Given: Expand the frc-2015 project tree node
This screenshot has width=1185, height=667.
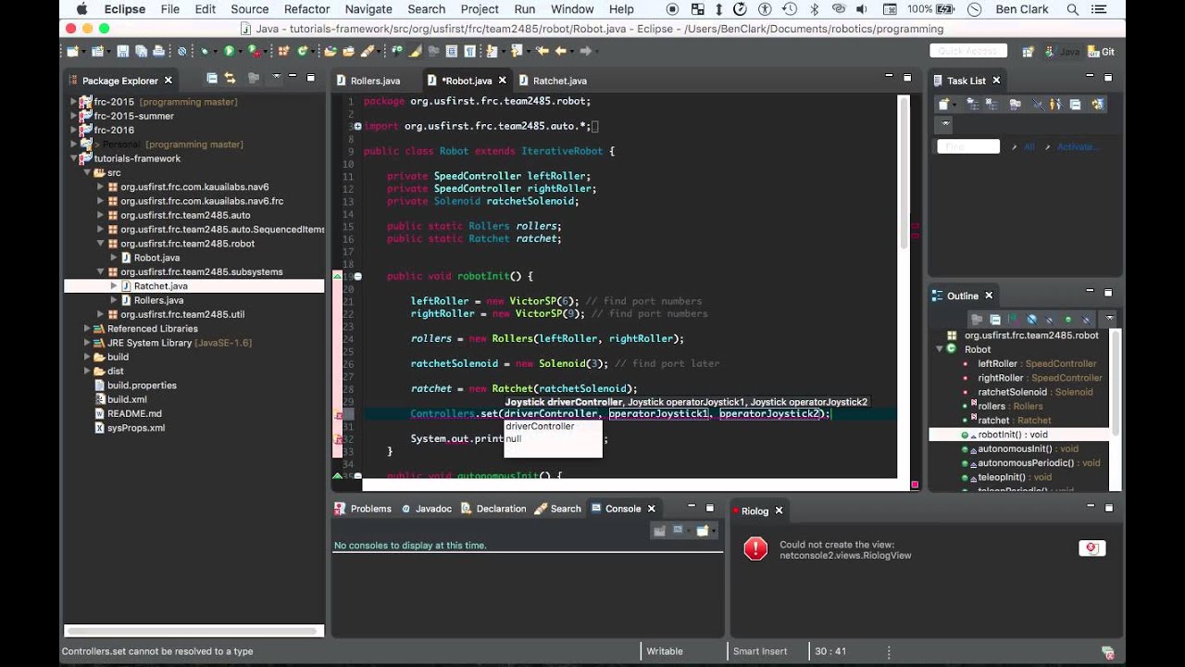Looking at the screenshot, I should (74, 102).
